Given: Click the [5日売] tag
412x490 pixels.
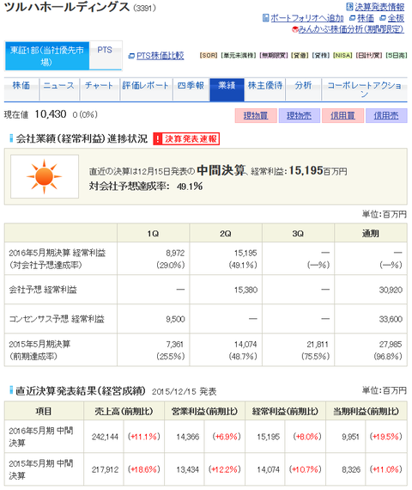Looking at the screenshot, I should 397,56.
